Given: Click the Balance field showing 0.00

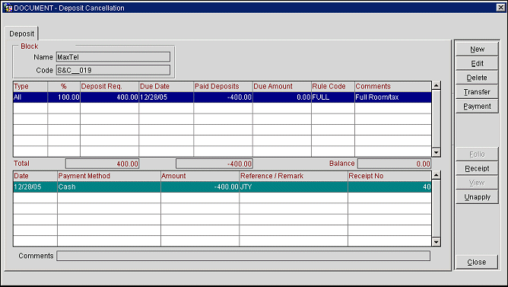Looking at the screenshot, I should click(x=394, y=164).
